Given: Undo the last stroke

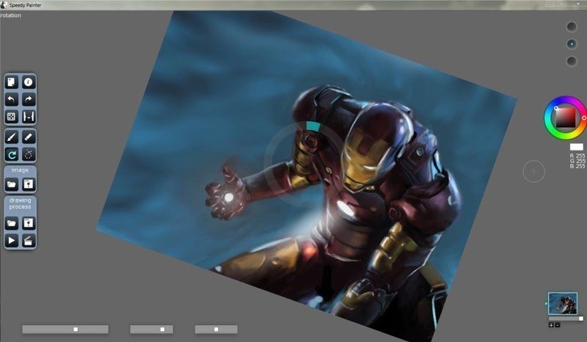Looking at the screenshot, I should coord(11,99).
